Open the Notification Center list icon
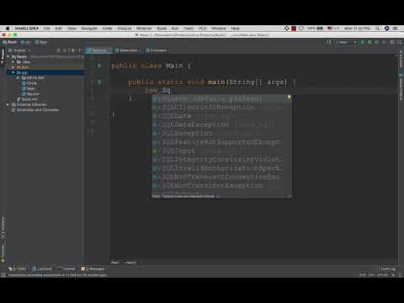404x303 pixels. (x=396, y=29)
